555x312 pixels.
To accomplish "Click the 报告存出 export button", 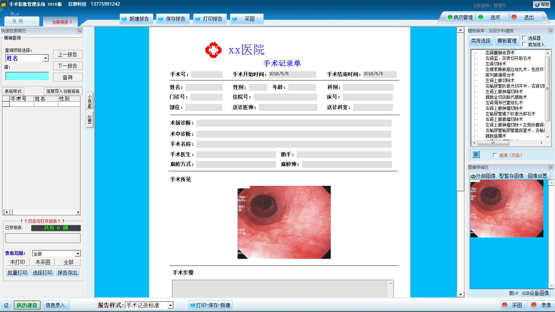I will point(68,272).
